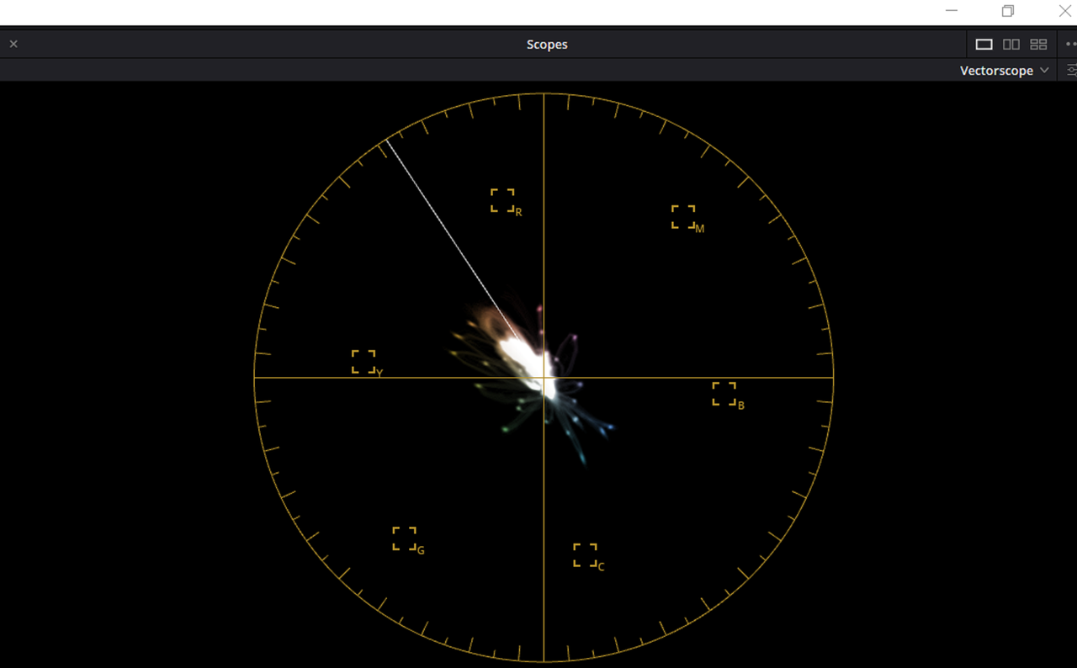
Task: Switch to two-up scope view layout
Action: pos(1011,44)
